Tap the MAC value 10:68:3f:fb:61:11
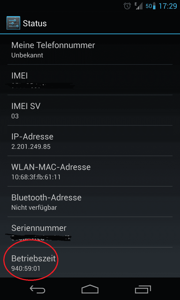Viewport: 180px width, 300px height. 36,177
